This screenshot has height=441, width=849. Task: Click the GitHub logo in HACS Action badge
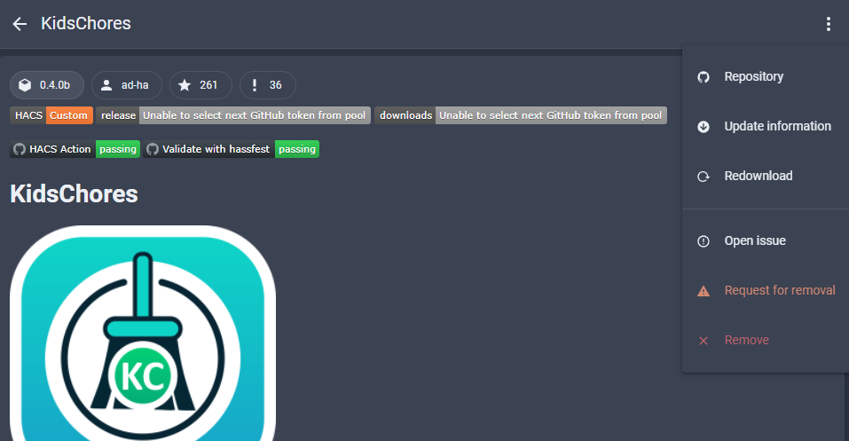click(x=20, y=149)
